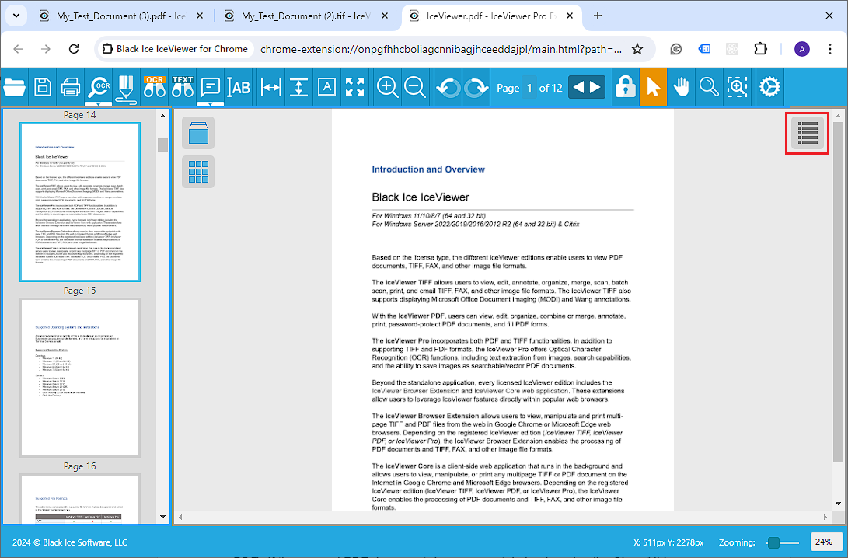
Task: Adjust the Zooming slider handle
Action: (774, 542)
